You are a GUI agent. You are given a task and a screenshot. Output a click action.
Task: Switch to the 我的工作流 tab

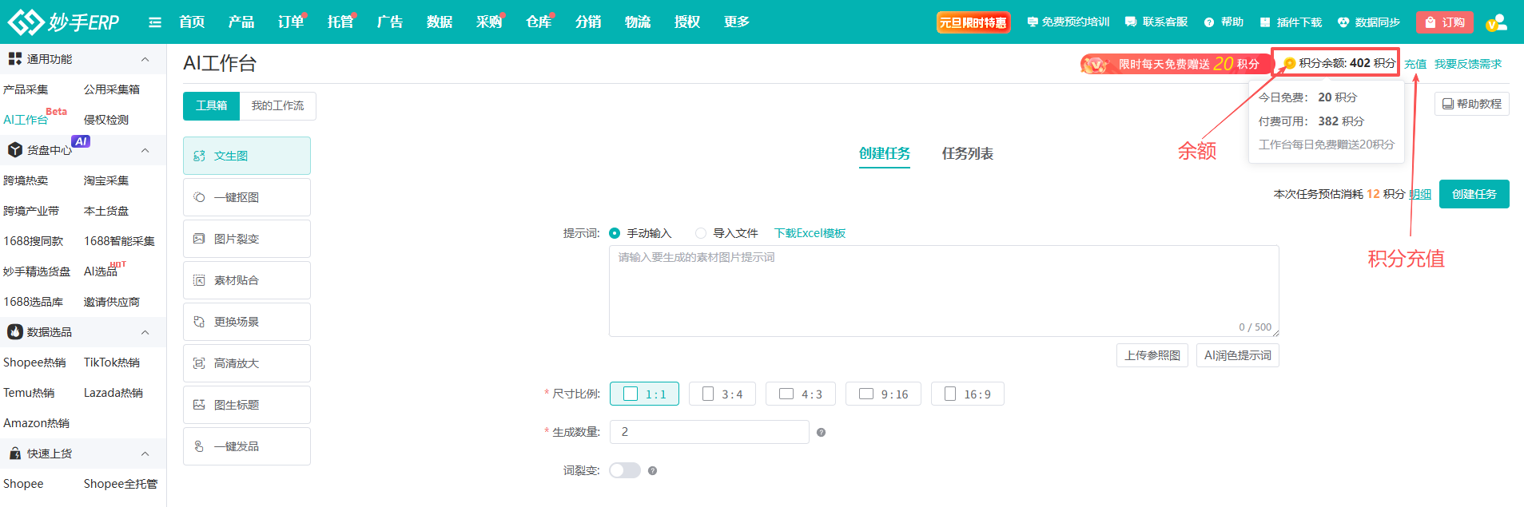tap(277, 105)
